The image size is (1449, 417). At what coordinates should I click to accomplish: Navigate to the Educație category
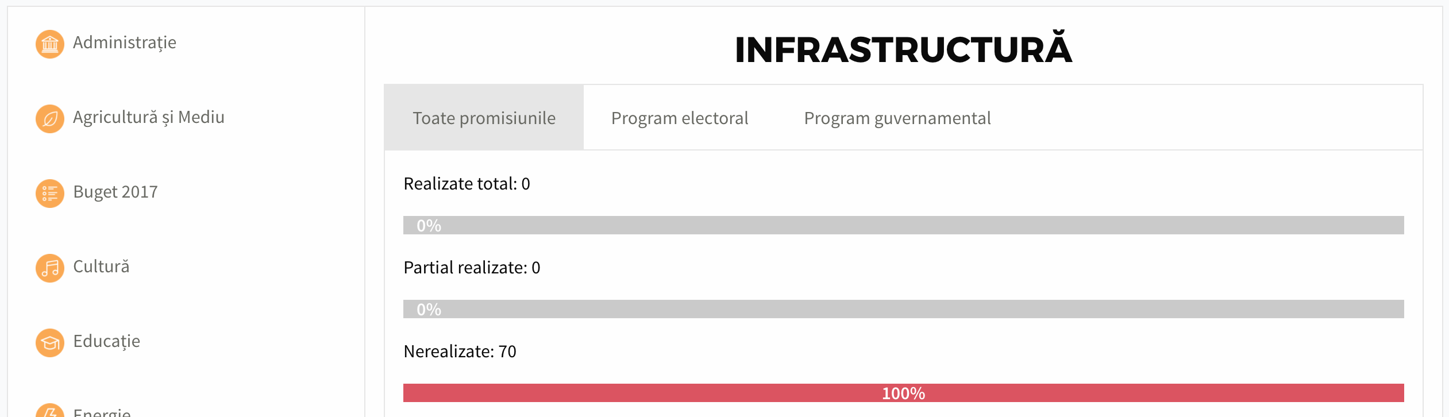tap(107, 342)
